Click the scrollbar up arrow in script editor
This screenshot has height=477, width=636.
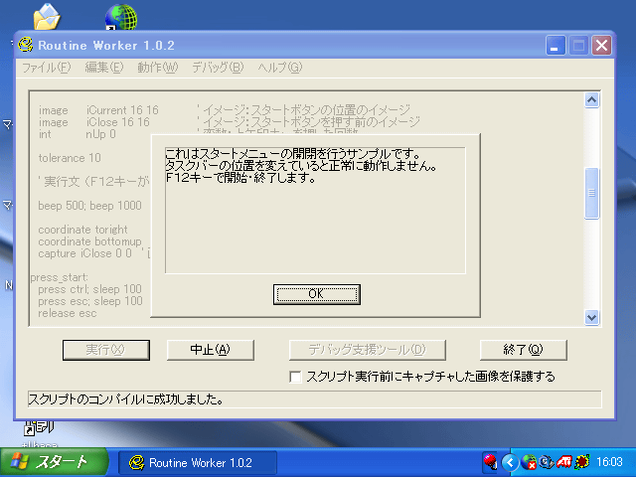pyautogui.click(x=591, y=99)
